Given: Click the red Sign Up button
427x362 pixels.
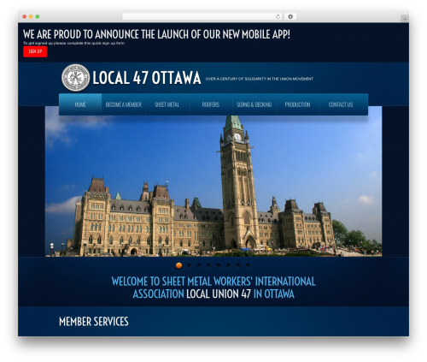Looking at the screenshot, I should tap(35, 51).
